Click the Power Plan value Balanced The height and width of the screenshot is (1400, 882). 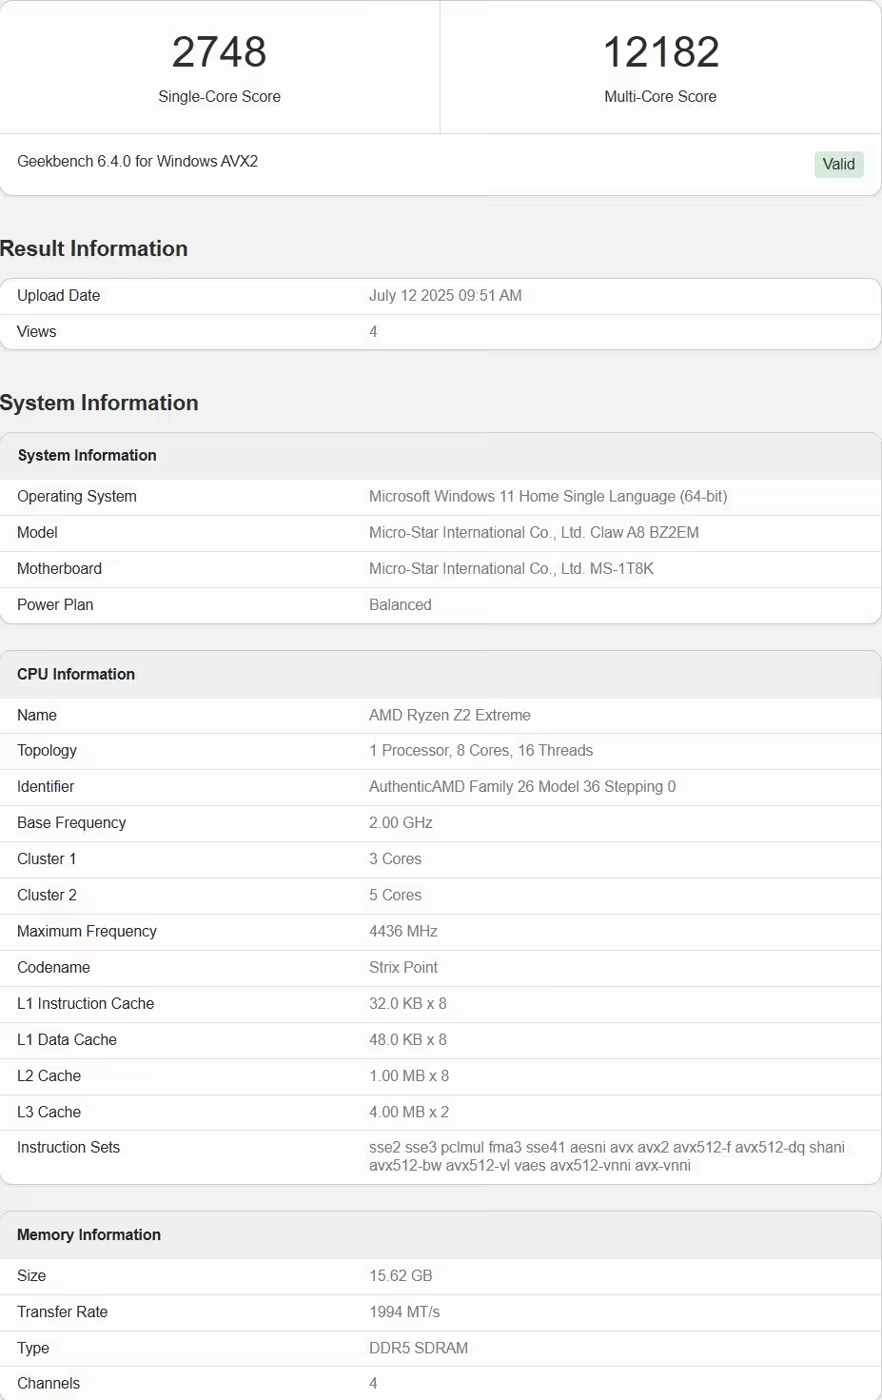(401, 604)
